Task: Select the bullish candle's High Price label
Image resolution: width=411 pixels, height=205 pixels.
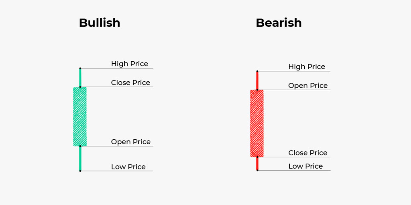Action: (130, 64)
